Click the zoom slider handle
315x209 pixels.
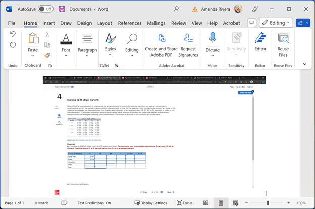coord(268,203)
